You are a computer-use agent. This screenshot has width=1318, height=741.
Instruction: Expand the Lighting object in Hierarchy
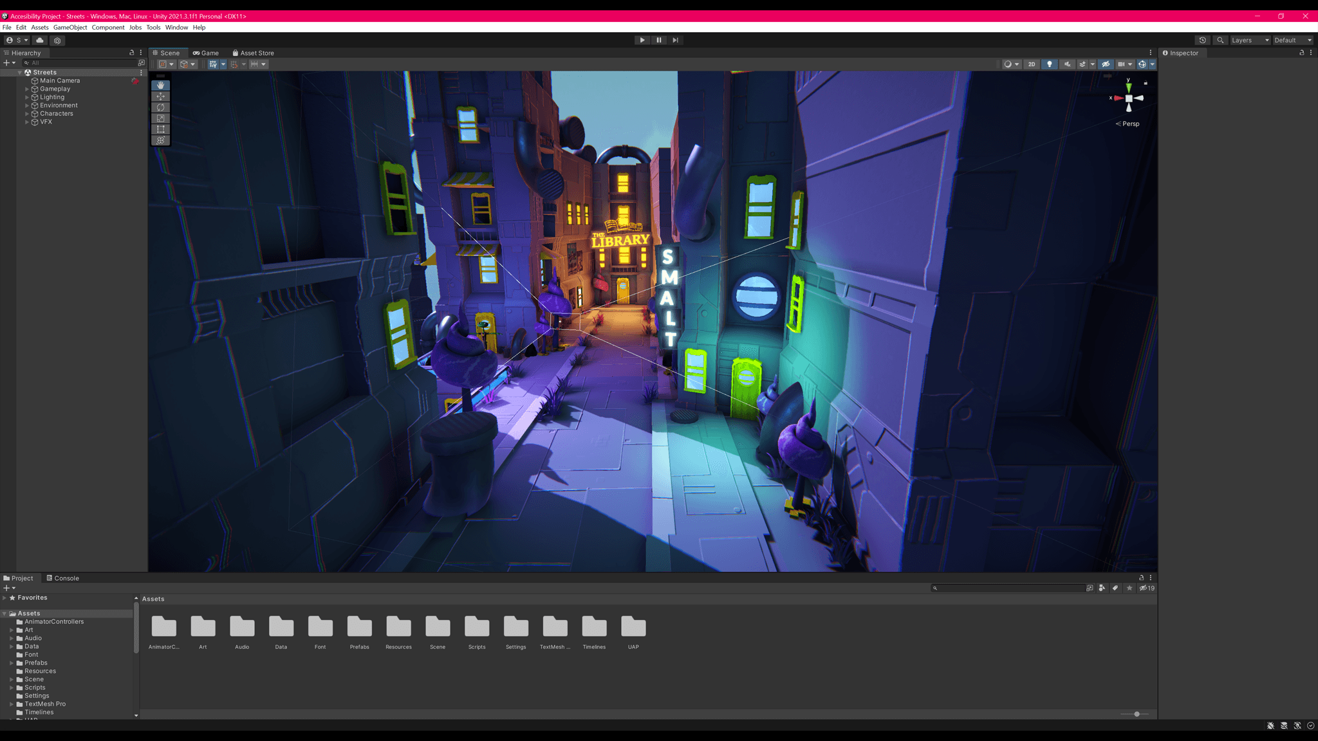[x=26, y=97]
